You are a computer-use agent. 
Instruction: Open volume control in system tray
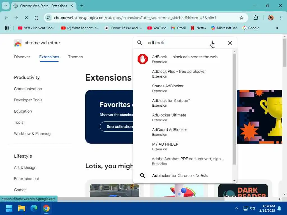pyautogui.click(x=253, y=208)
